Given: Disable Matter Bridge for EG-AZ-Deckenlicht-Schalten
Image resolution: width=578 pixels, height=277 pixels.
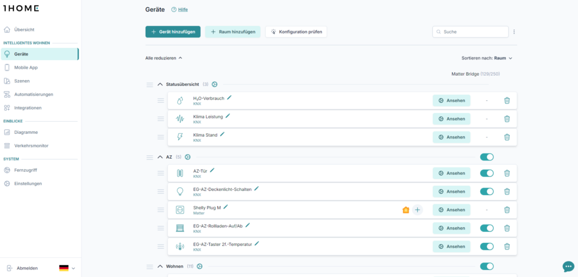Looking at the screenshot, I should click(x=487, y=191).
